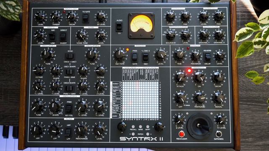Adjust the Oscillator 1 TUNE knob
Image resolution: width=269 pixels, height=151 pixels.
point(47,55)
